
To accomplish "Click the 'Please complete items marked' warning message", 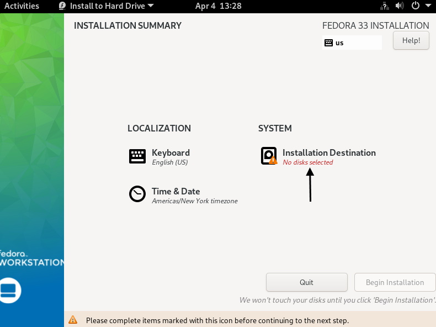I will click(x=217, y=320).
